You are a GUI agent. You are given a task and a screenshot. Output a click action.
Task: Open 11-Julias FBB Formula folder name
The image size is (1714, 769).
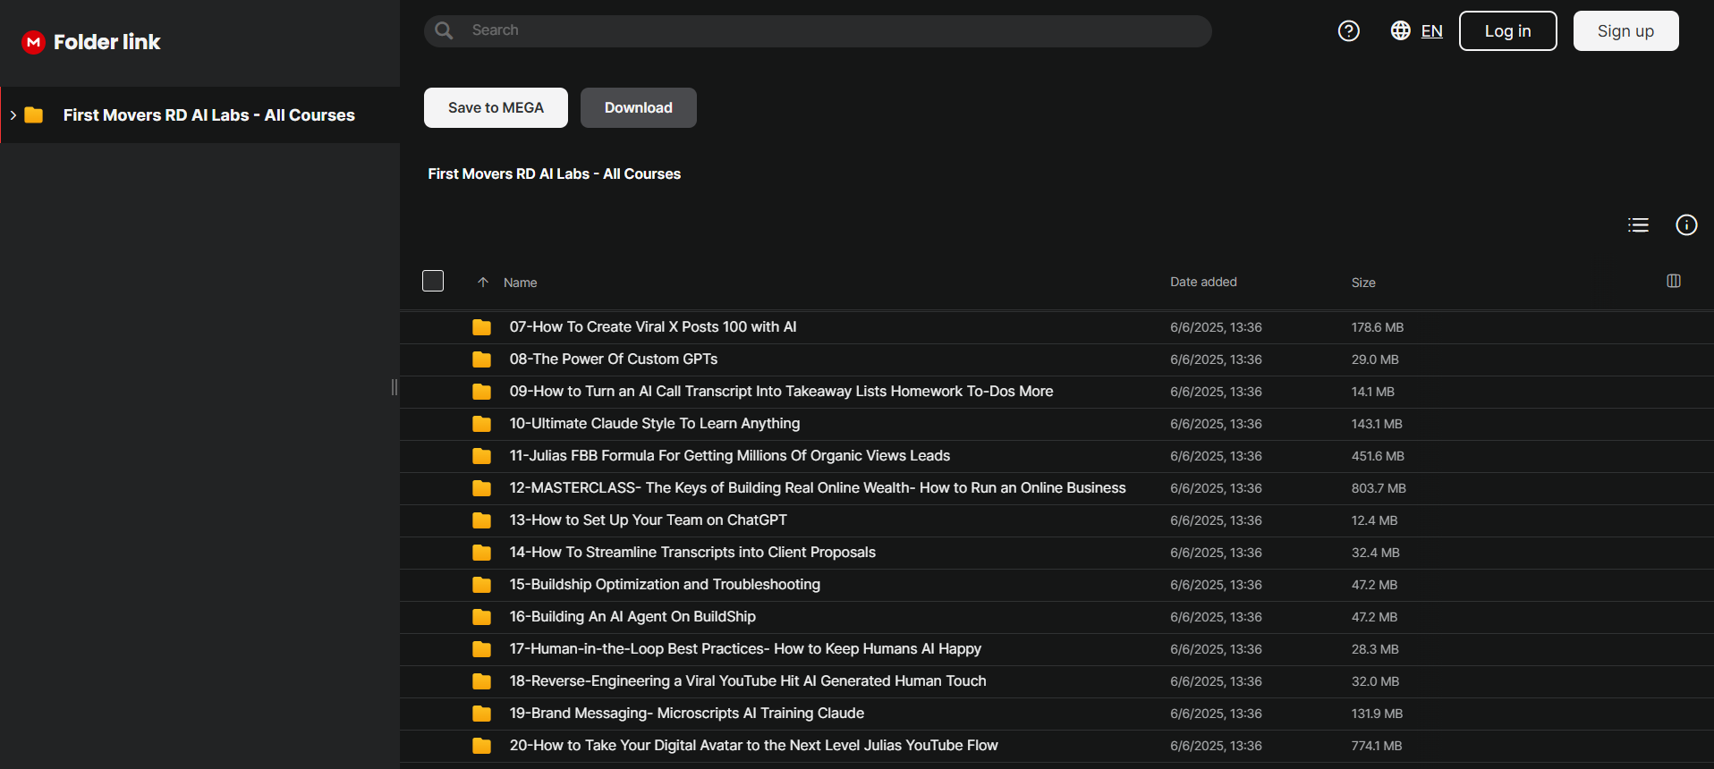(730, 456)
